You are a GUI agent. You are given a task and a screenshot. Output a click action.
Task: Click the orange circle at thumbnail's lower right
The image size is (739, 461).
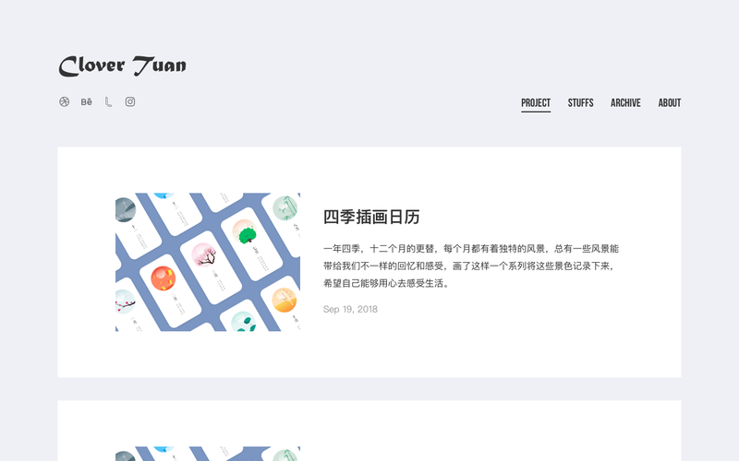pyautogui.click(x=285, y=300)
